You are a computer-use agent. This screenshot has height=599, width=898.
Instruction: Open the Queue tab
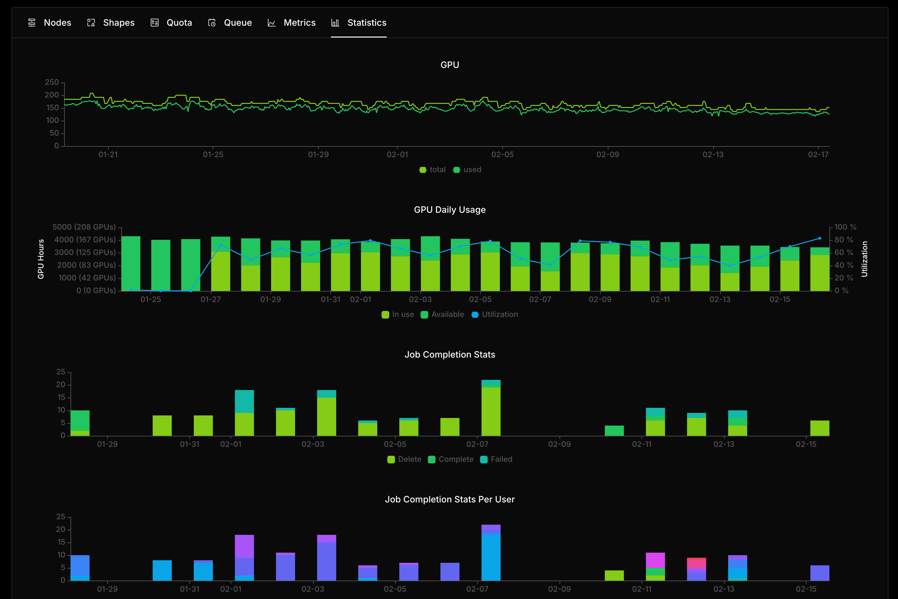pyautogui.click(x=230, y=23)
